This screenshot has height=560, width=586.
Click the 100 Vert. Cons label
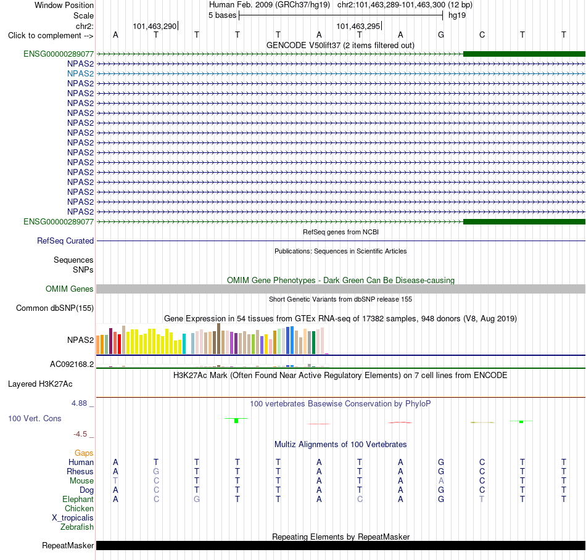coord(35,418)
